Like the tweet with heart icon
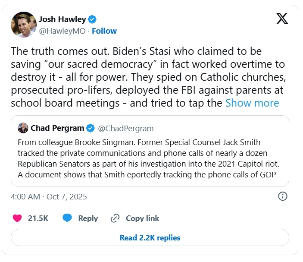The image size is (303, 262). 17,218
